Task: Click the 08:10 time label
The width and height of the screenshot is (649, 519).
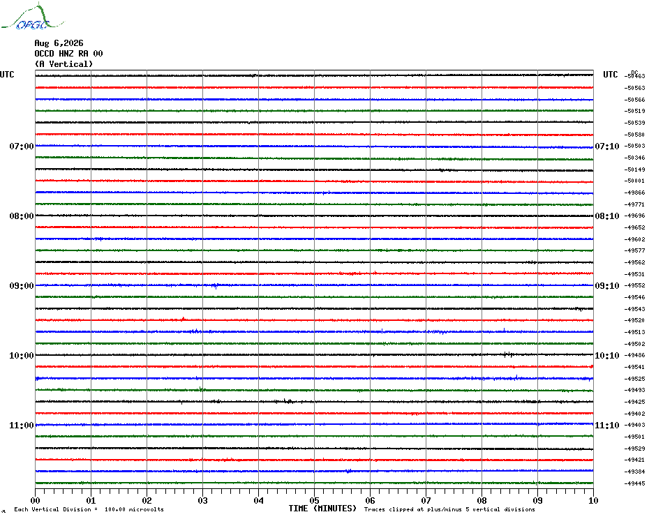Action: tap(607, 216)
